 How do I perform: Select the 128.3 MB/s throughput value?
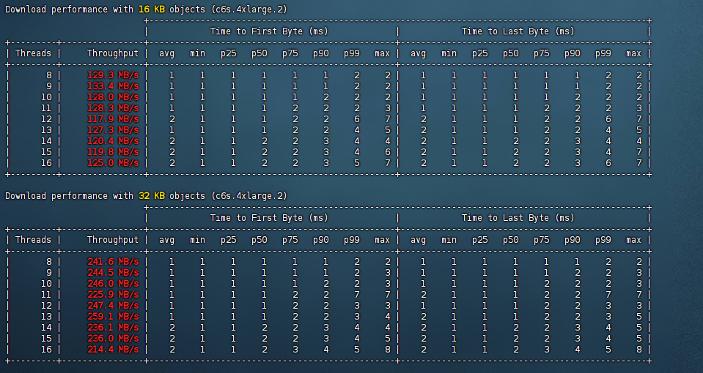point(113,108)
